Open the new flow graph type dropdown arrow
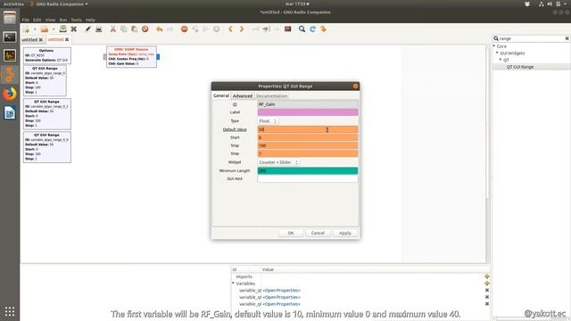This screenshot has height=321, width=571. click(35, 29)
